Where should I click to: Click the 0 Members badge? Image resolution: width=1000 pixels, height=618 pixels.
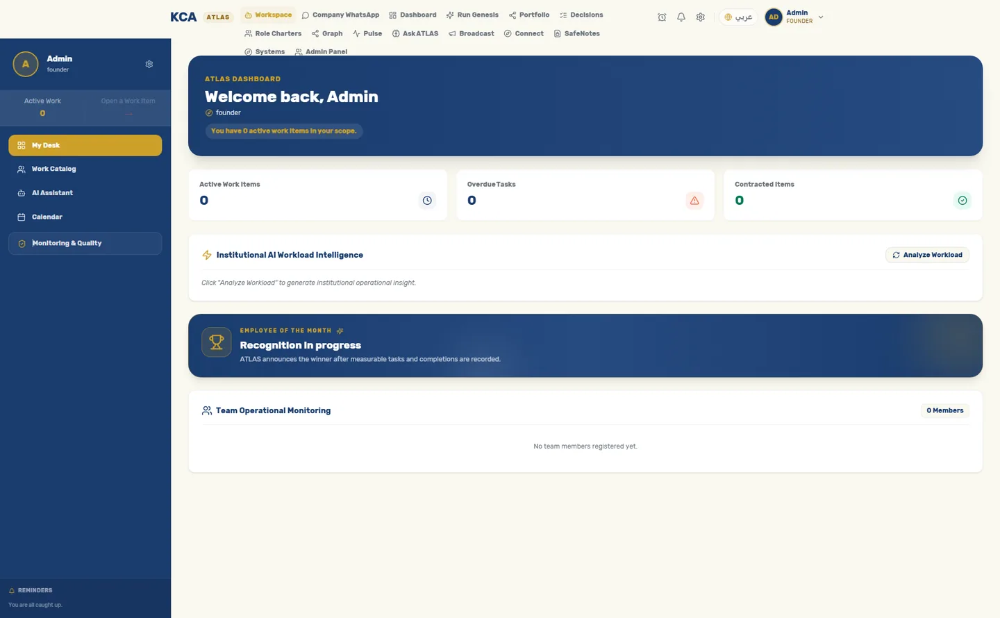[x=945, y=410]
